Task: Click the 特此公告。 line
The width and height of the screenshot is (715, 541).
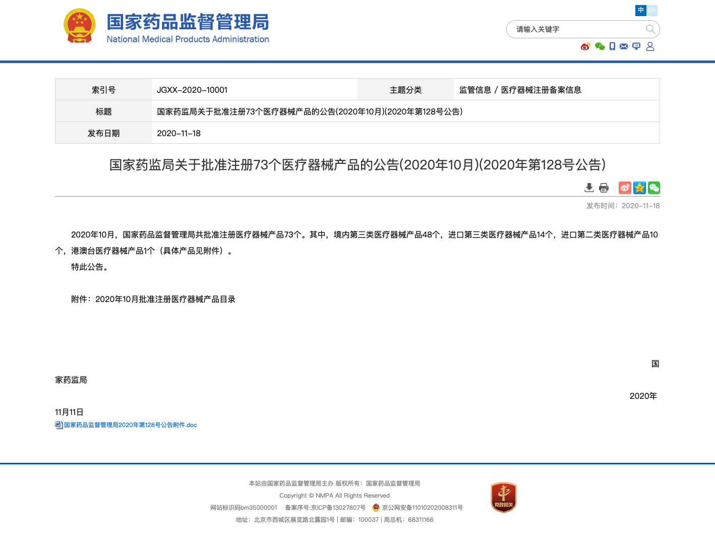Action: 91,267
